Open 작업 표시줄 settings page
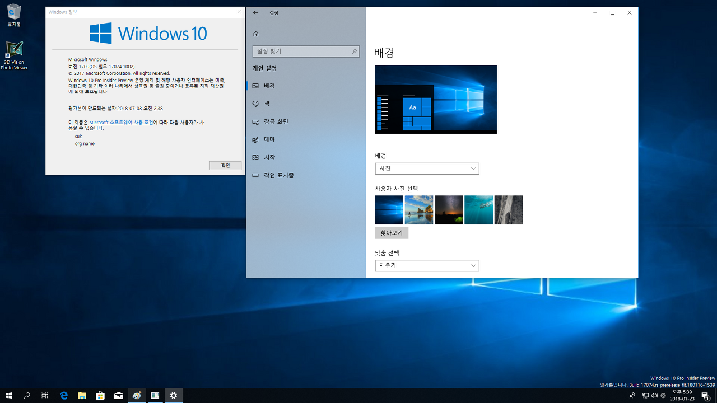 [306, 175]
